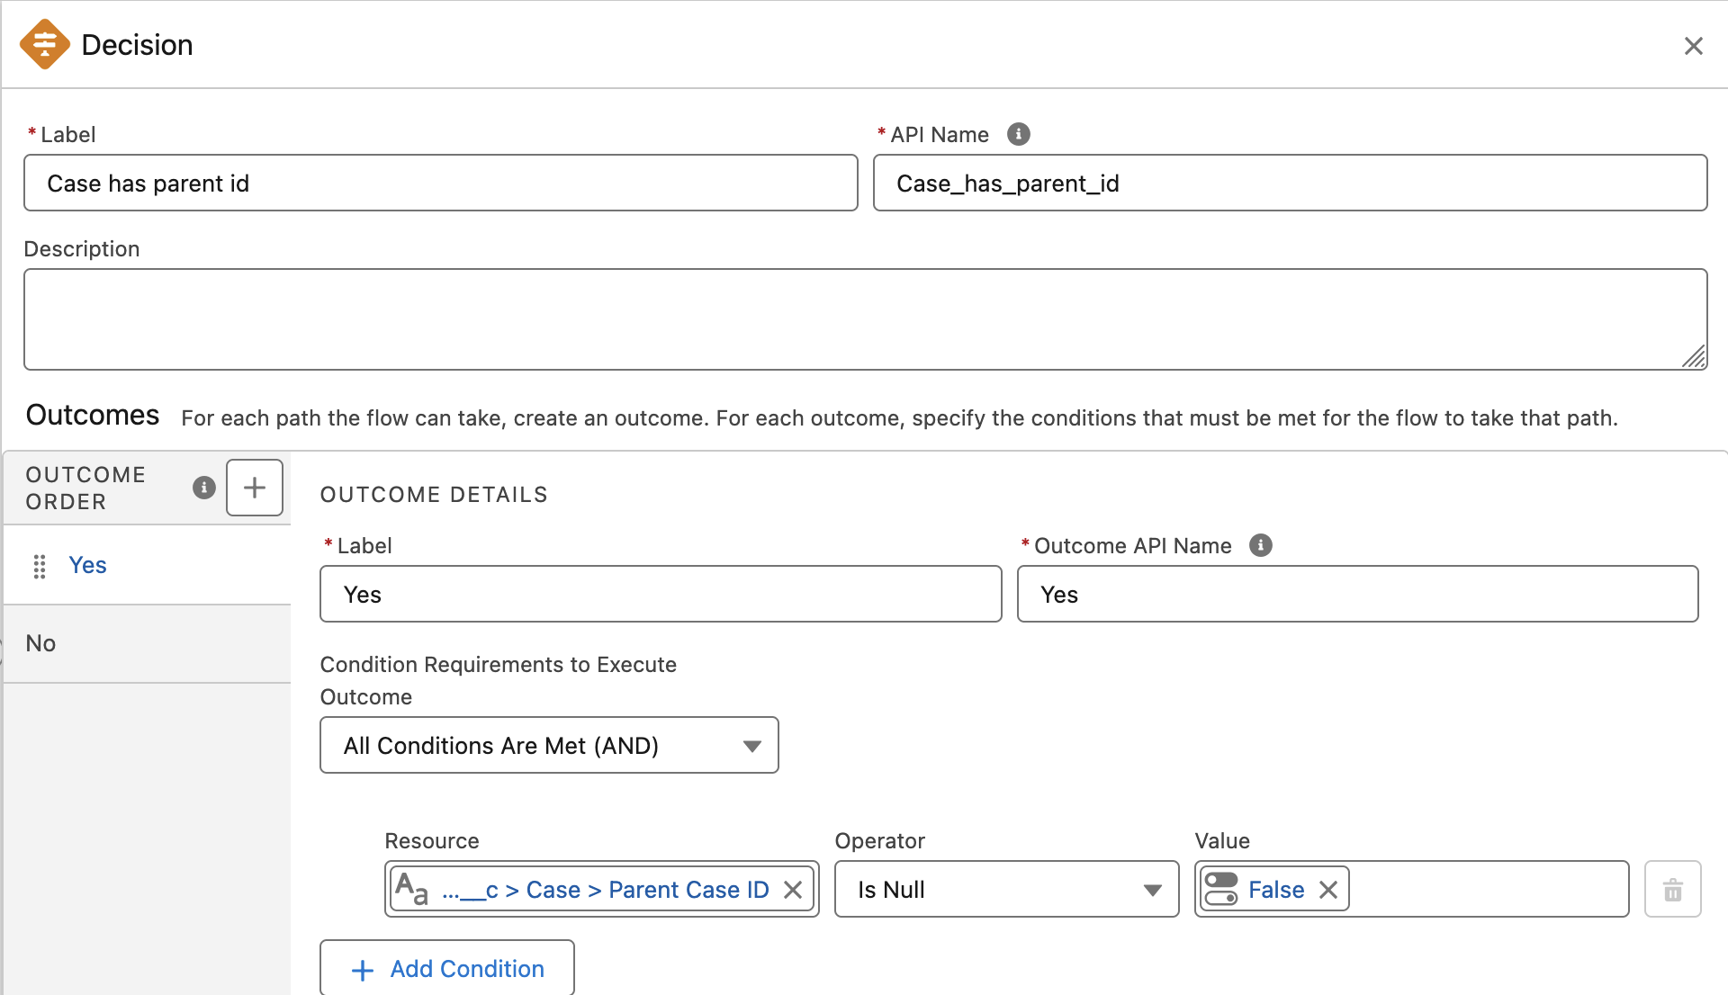The image size is (1728, 995).
Task: Click the Case_has_parent_id API Name field
Action: point(1289,184)
